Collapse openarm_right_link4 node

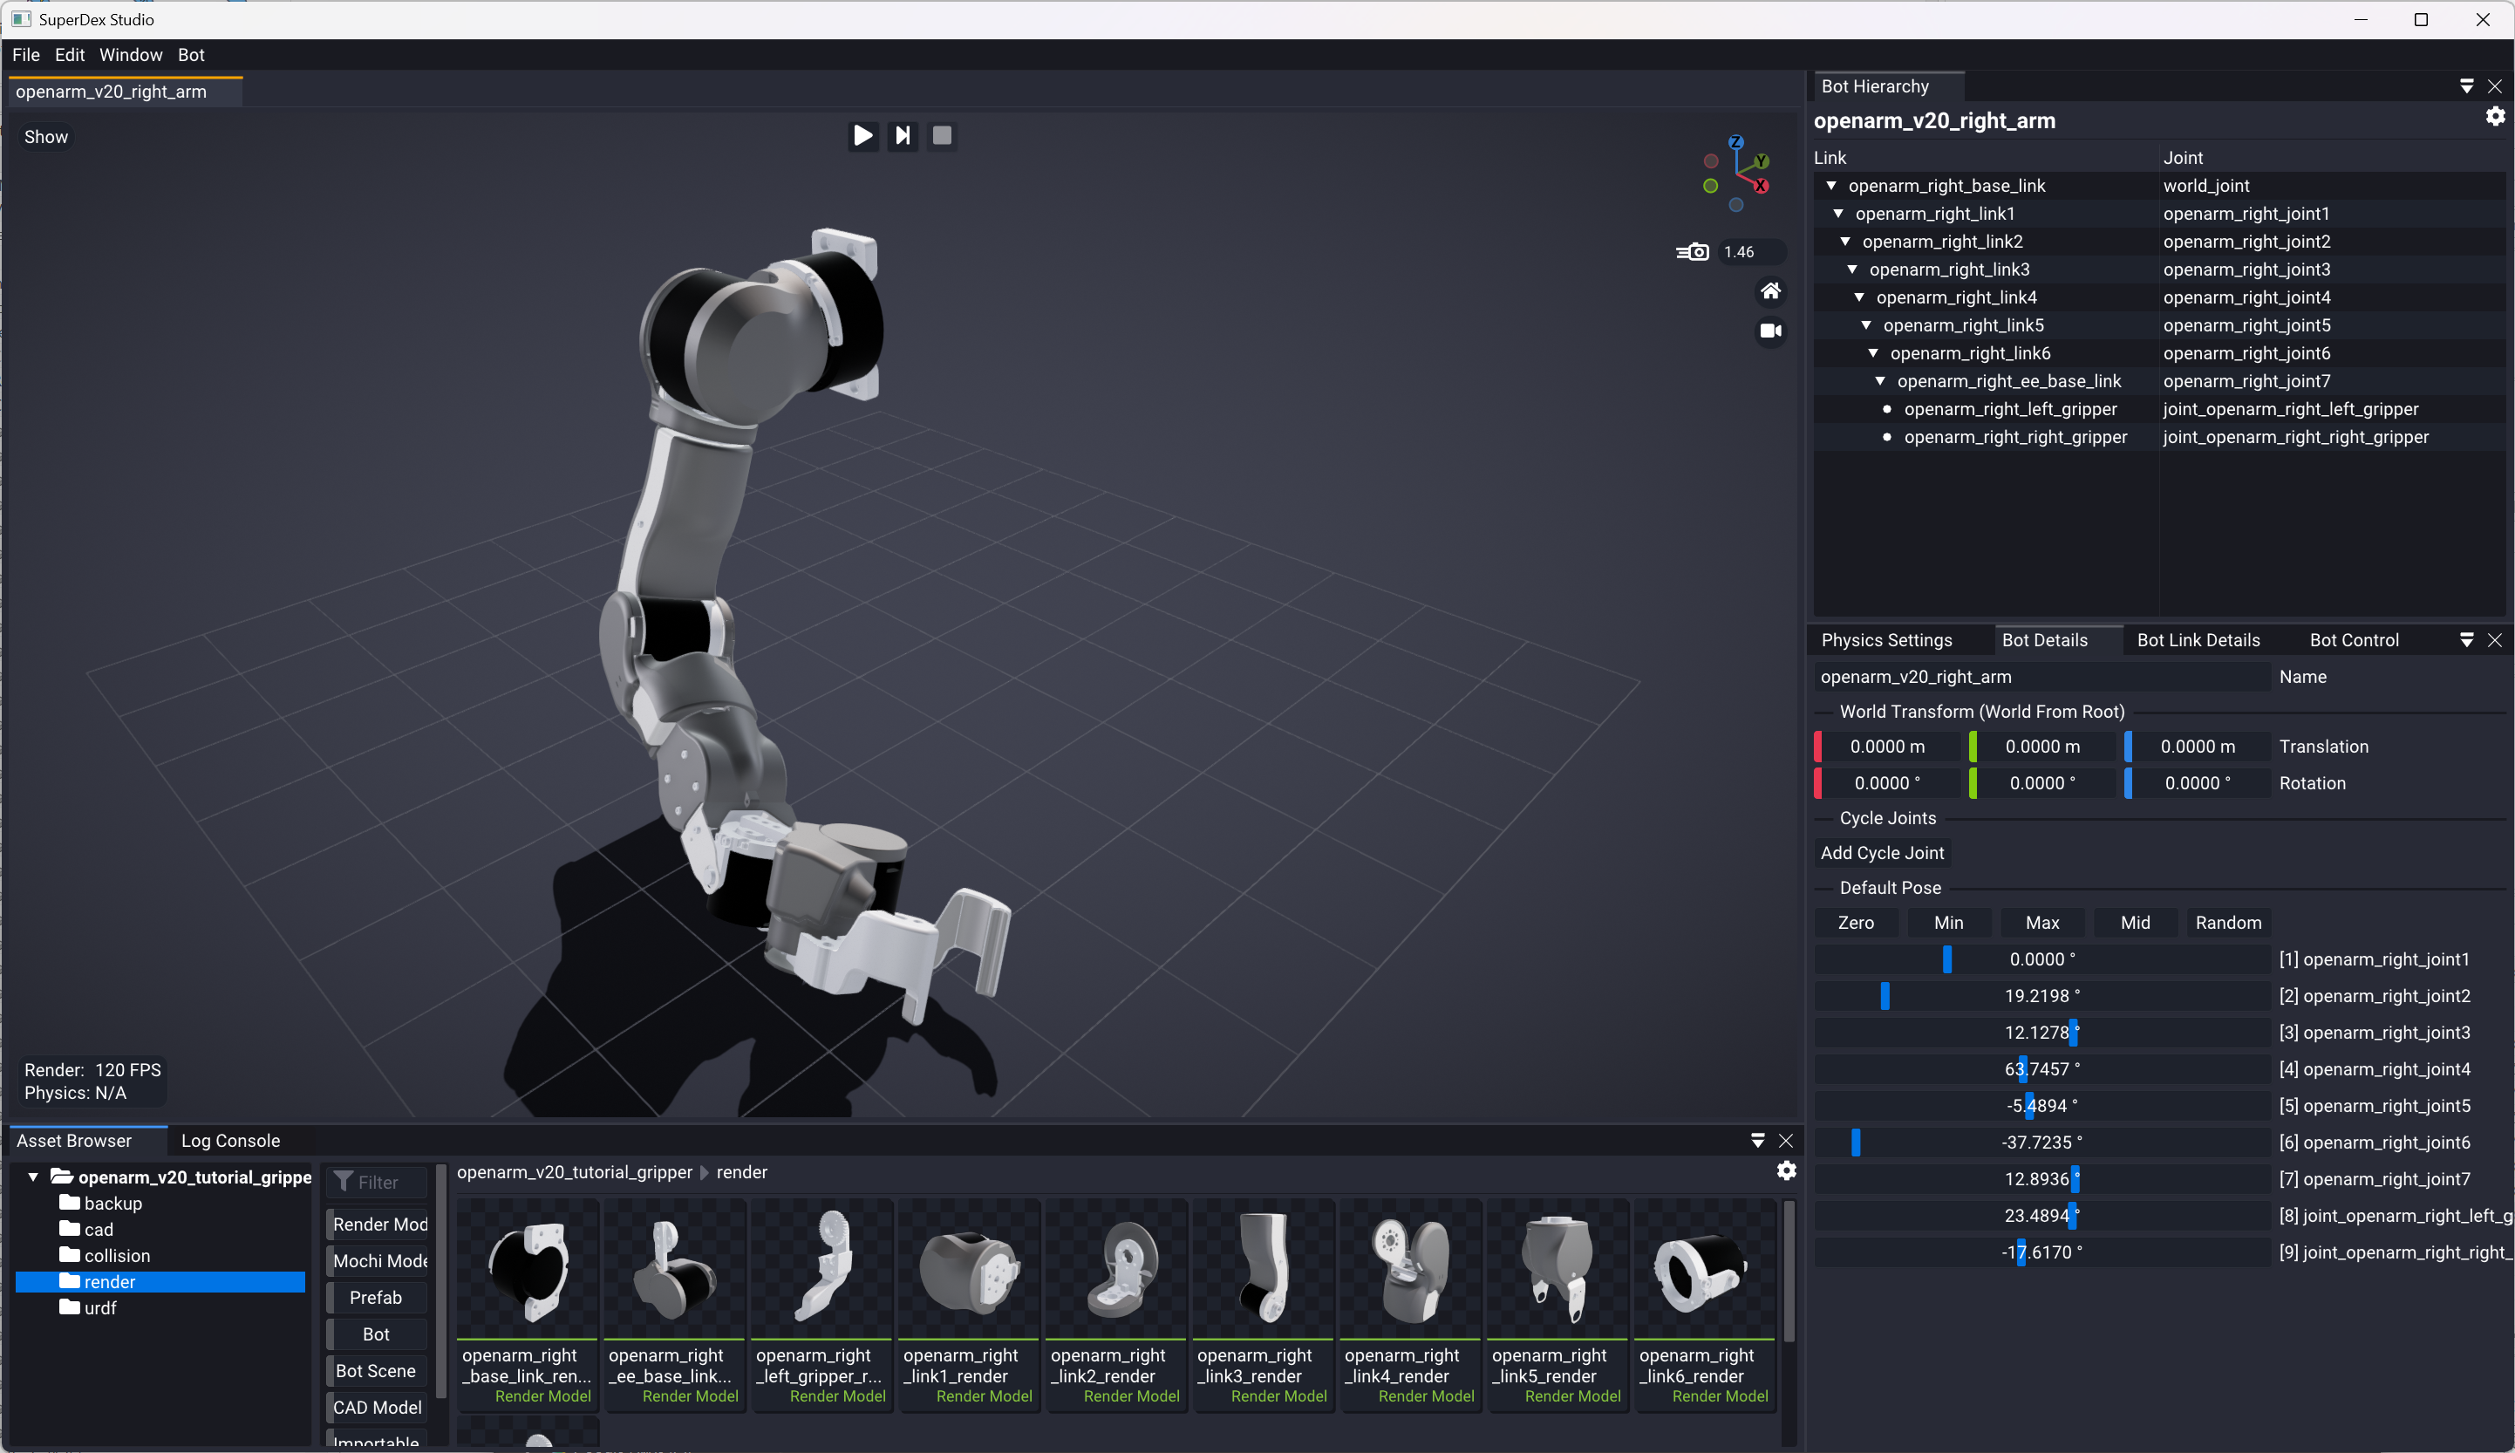pyautogui.click(x=1859, y=297)
